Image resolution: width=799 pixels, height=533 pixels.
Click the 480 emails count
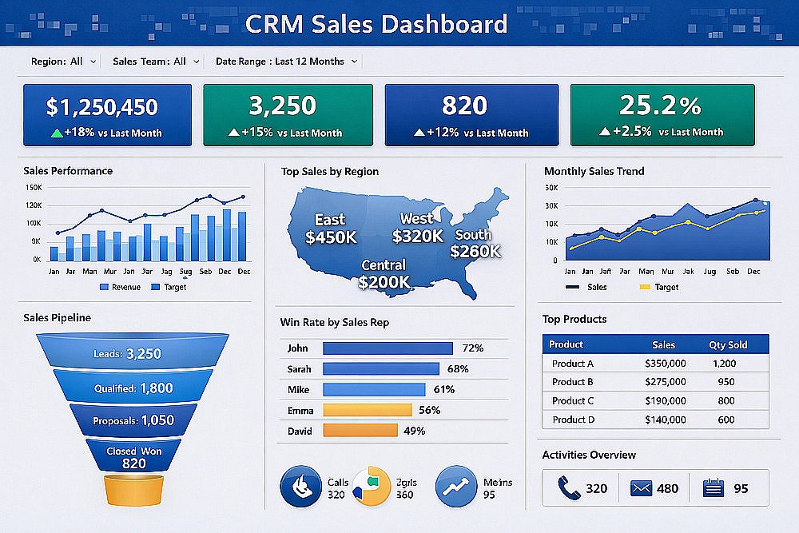(x=667, y=489)
